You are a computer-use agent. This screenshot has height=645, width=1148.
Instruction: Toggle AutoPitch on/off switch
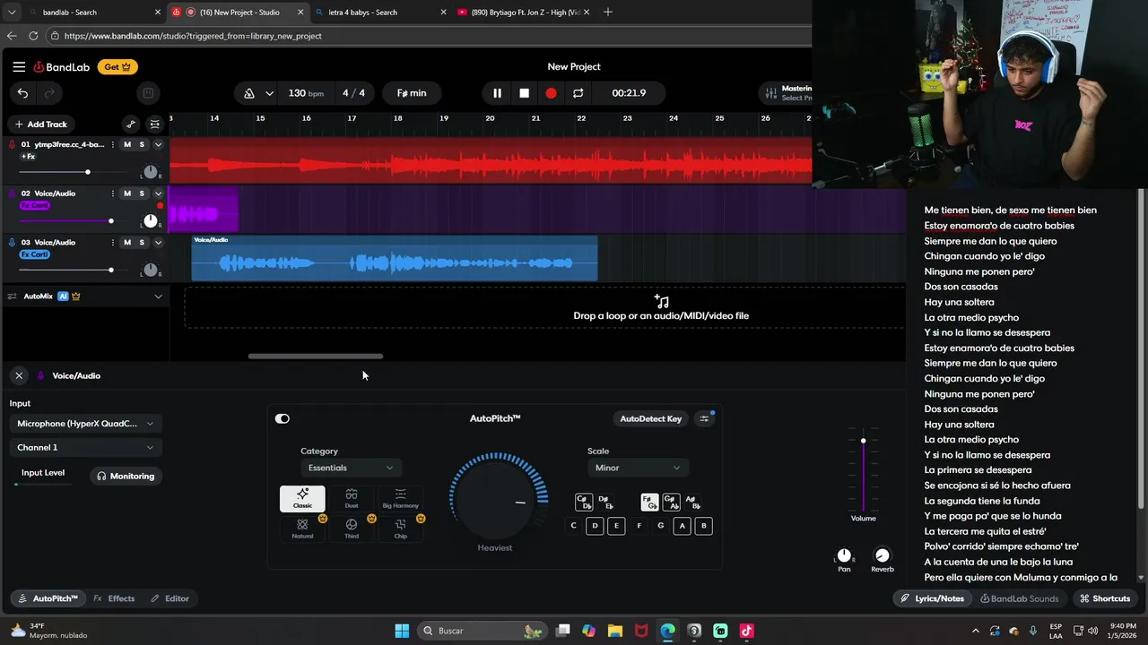tap(283, 418)
